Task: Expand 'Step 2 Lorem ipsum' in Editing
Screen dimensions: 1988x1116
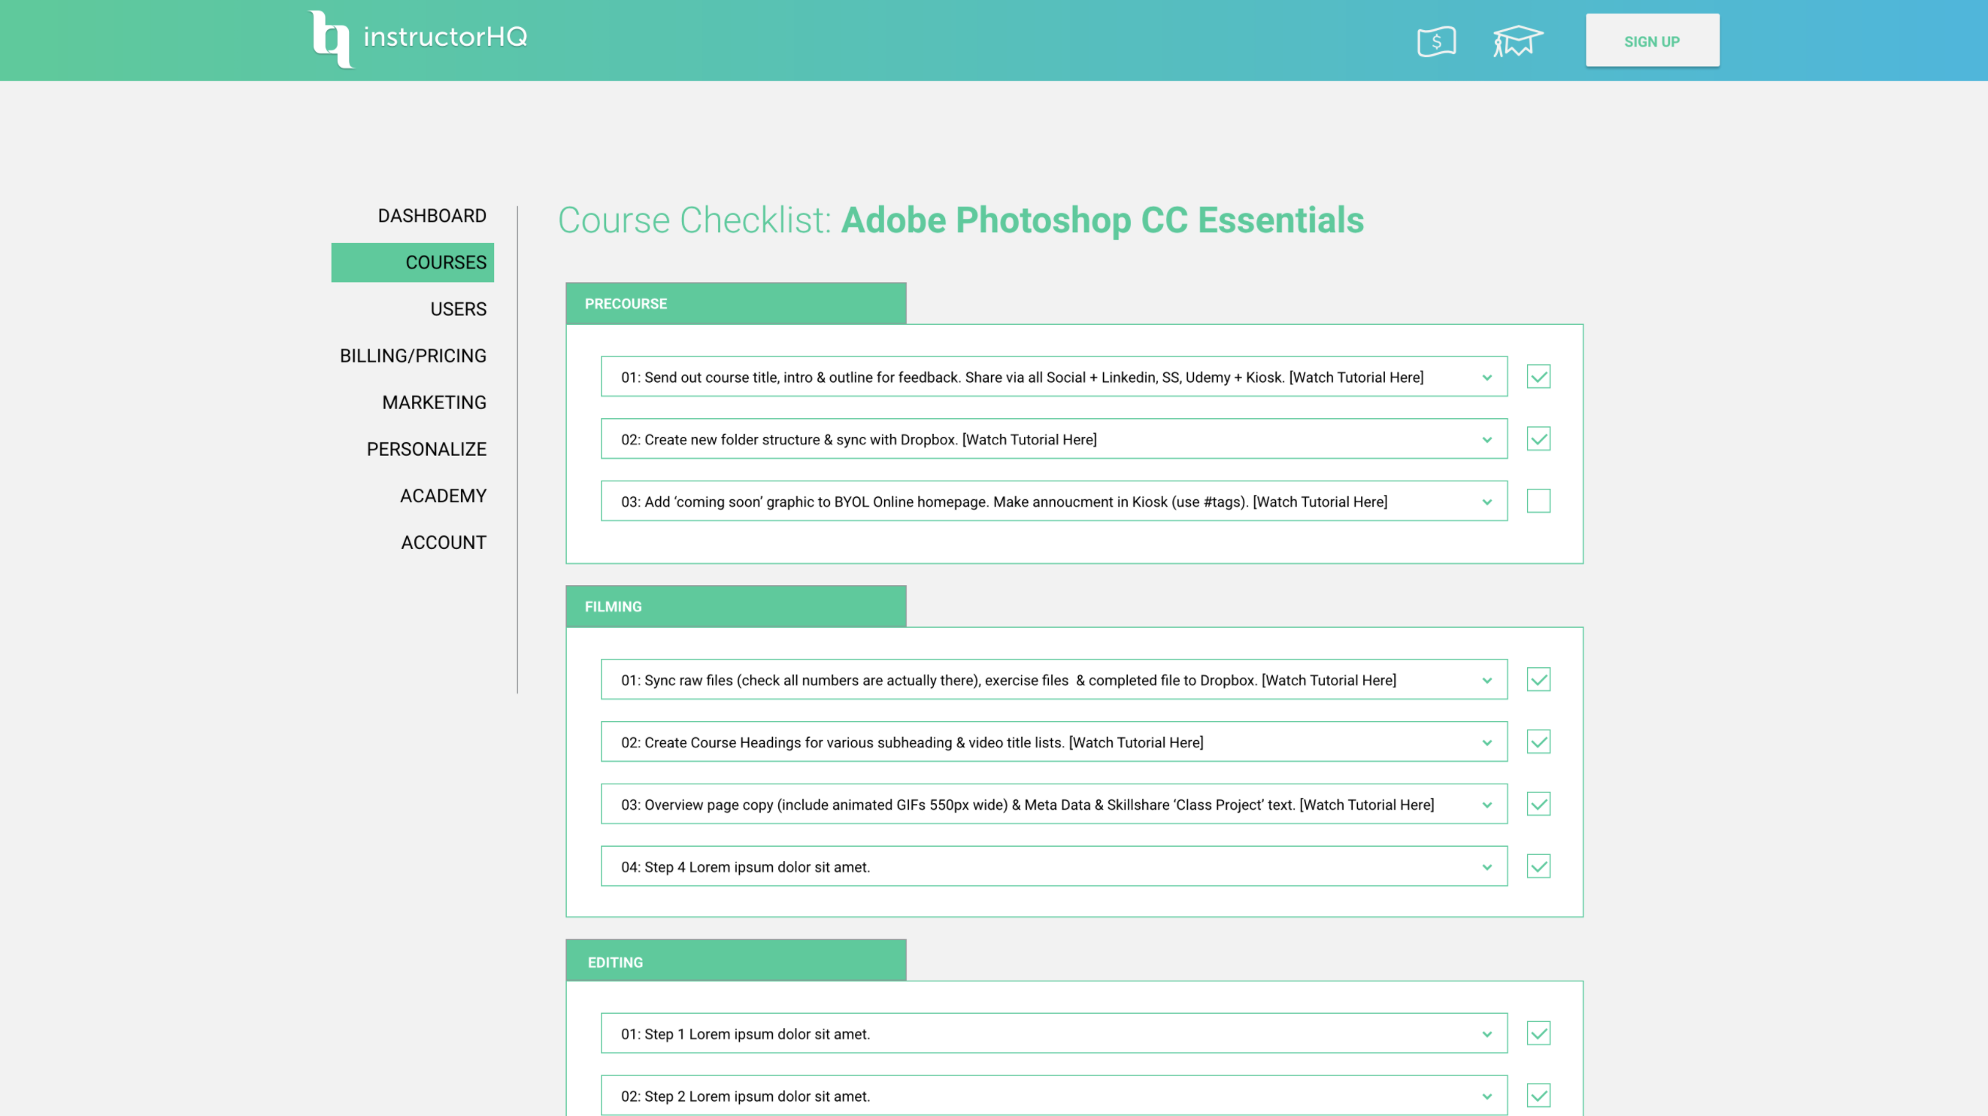Action: click(1489, 1095)
